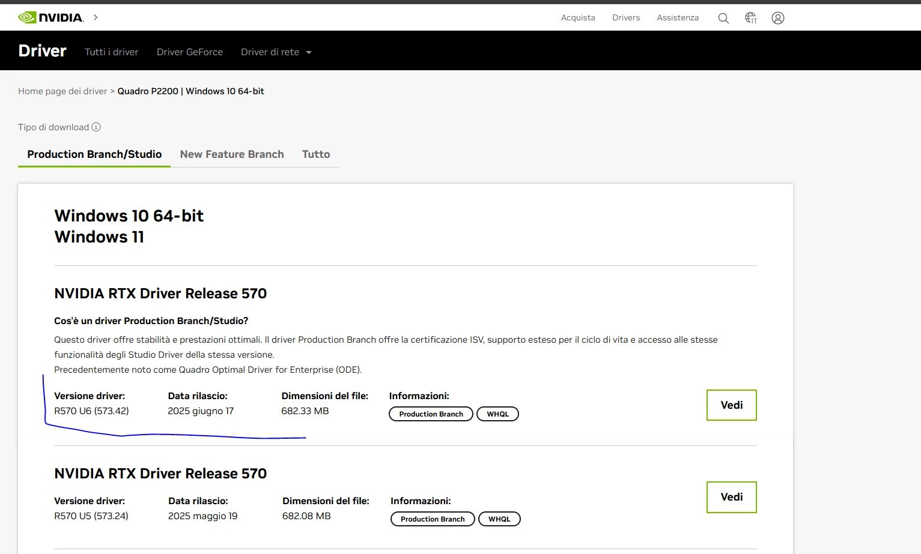Screen dimensions: 921x554
Task: Open the Acquista link
Action: [578, 18]
